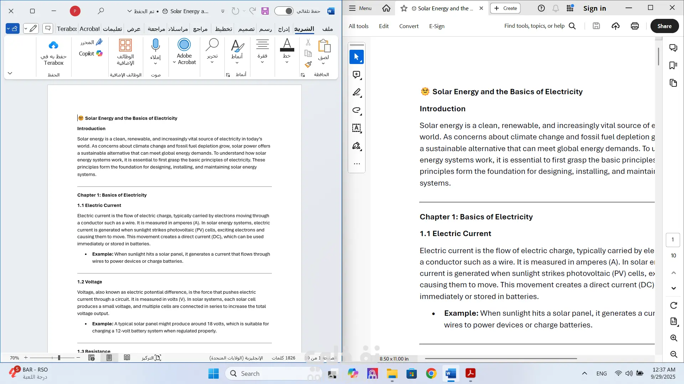Expand the Dictate microphone dropdown
This screenshot has width=684, height=384.
(155, 64)
